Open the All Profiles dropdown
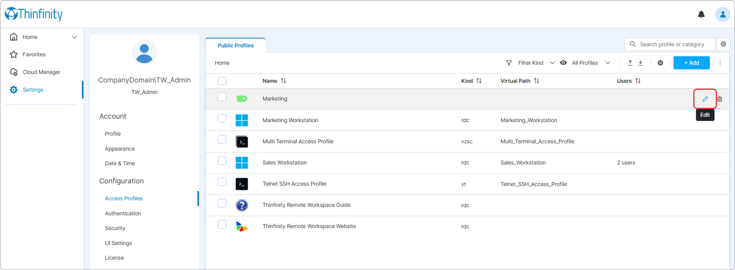The image size is (735, 270). pos(590,63)
